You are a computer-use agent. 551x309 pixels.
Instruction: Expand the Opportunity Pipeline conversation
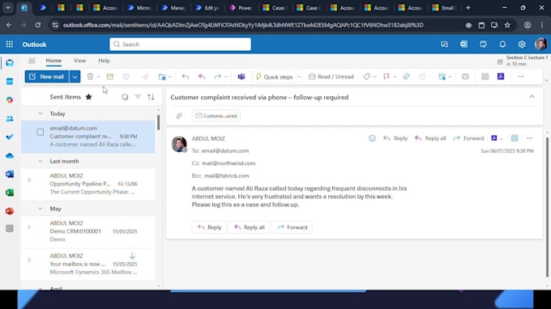click(x=29, y=180)
